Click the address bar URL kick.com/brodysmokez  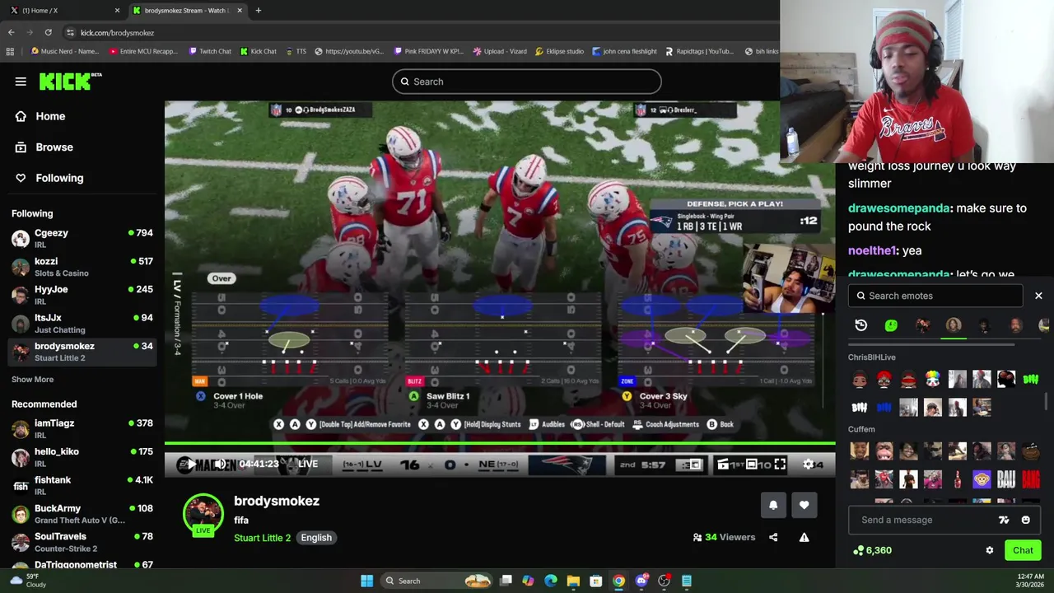117,33
